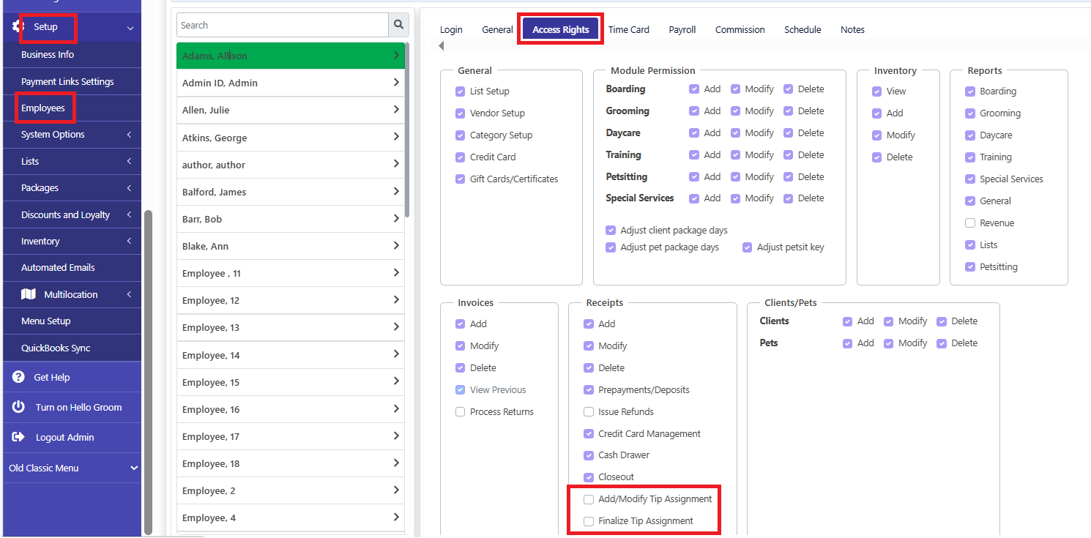Screen dimensions: 1091x538
Task: Open Employee, 18 row arrow
Action: click(x=396, y=463)
